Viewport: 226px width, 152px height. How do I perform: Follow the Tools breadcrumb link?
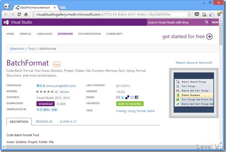tap(32, 49)
